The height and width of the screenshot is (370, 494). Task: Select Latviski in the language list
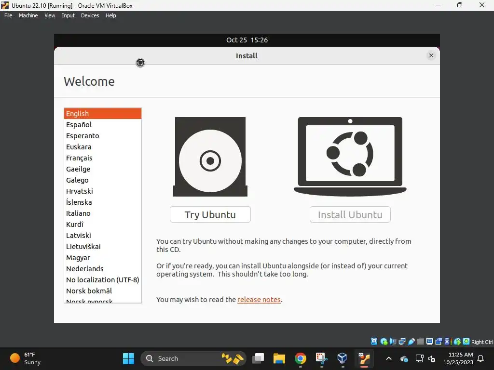point(103,235)
